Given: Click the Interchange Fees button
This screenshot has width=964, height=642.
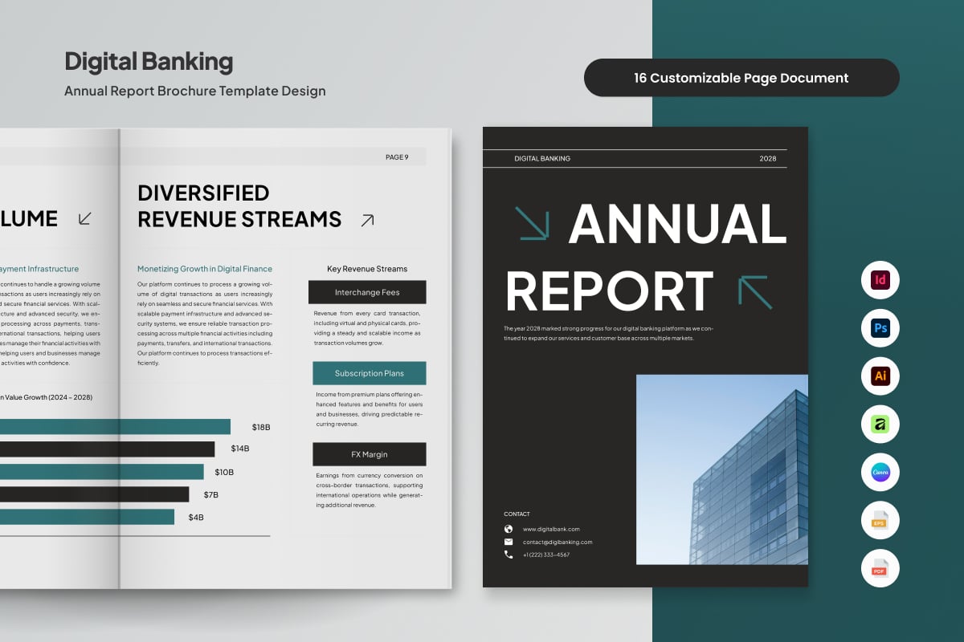Looking at the screenshot, I should [x=367, y=292].
